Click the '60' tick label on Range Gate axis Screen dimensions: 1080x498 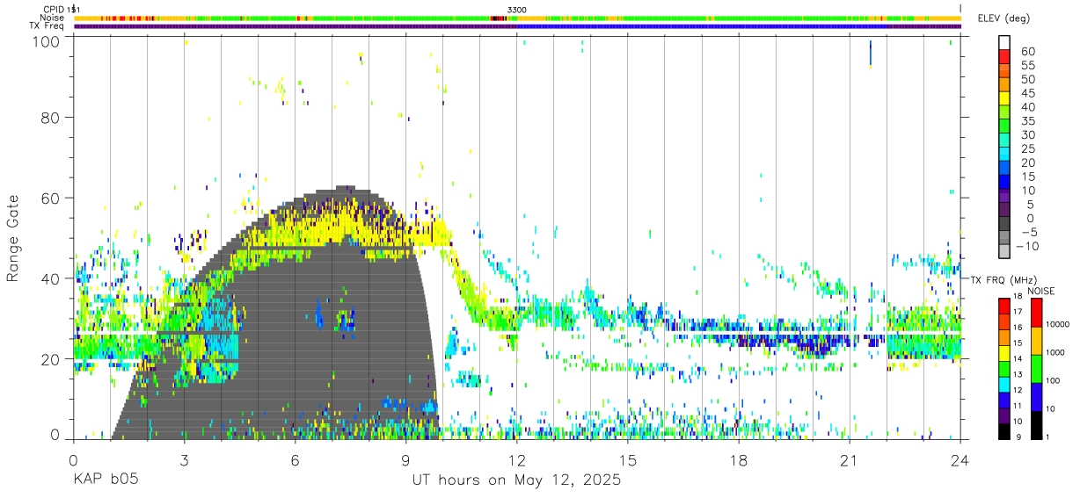point(52,198)
